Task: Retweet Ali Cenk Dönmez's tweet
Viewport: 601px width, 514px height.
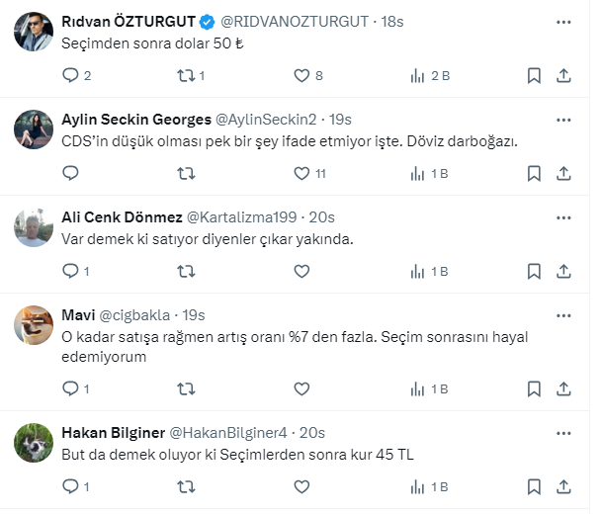Action: pos(185,271)
